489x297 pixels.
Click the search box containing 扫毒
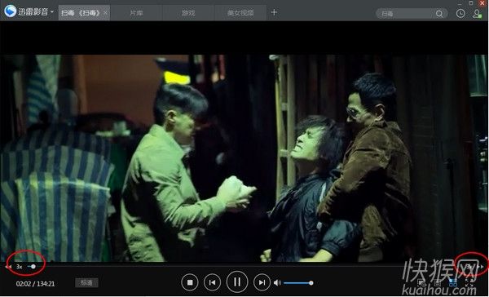[412, 13]
